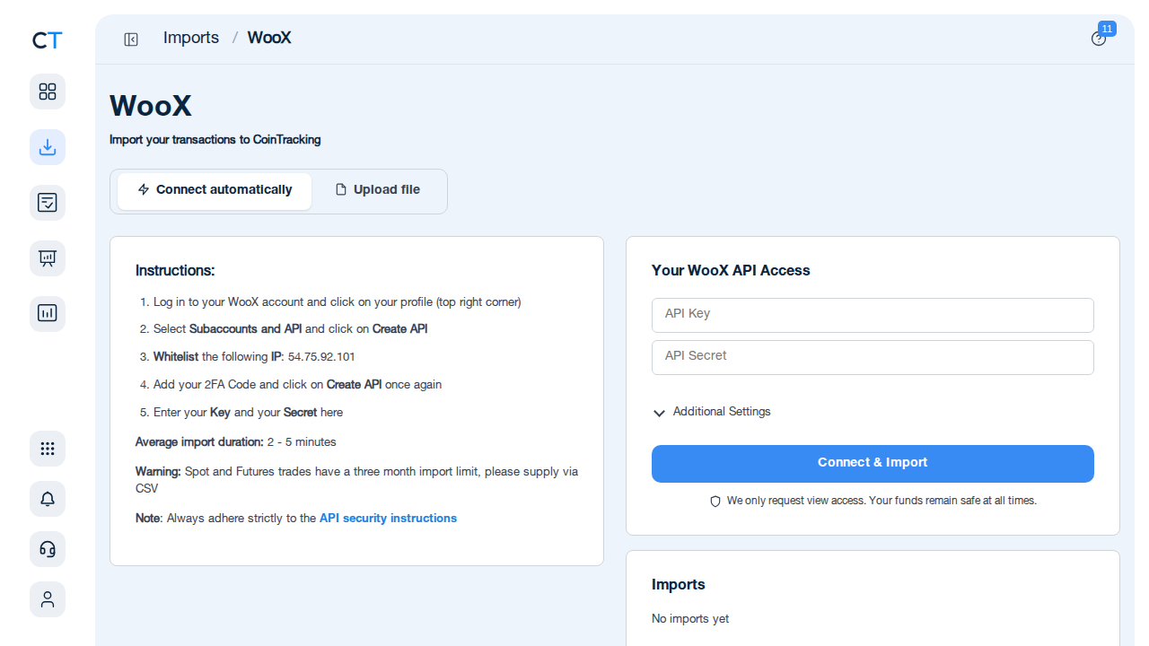Open the bar chart reports icon in sidebar
The image size is (1149, 646).
pos(48,314)
